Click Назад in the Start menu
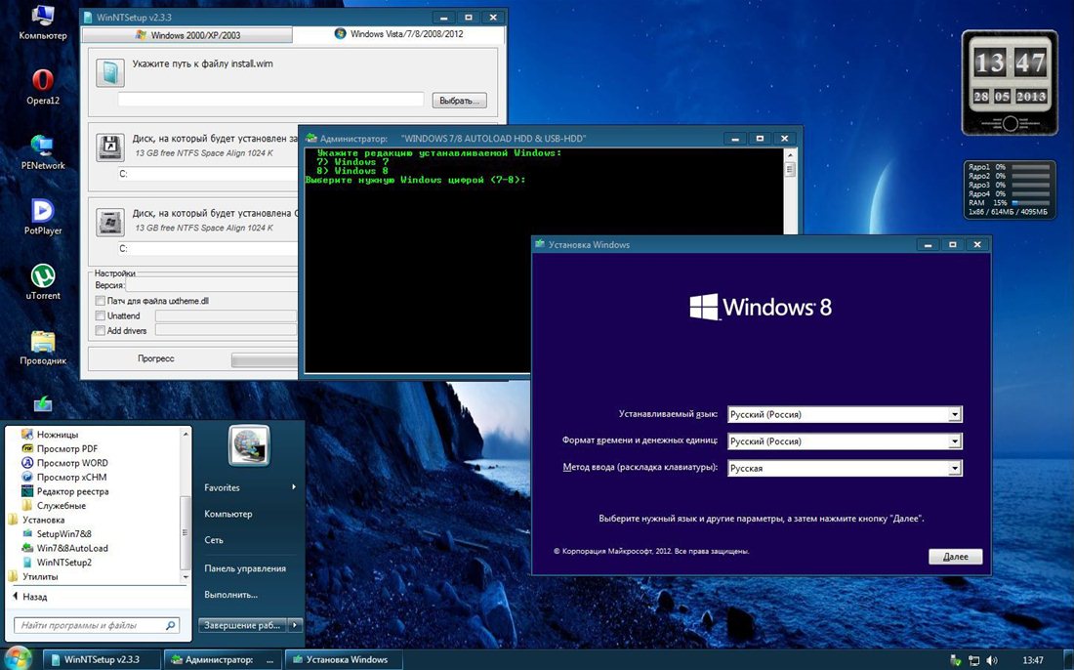The width and height of the screenshot is (1074, 670). 30,597
